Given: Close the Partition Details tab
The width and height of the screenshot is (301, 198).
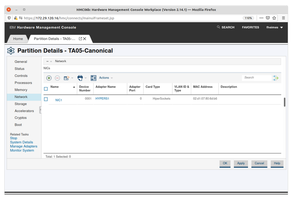Looking at the screenshot, I should [85, 39].
